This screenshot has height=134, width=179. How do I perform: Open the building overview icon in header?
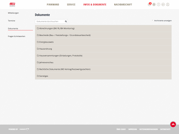click(x=154, y=5)
